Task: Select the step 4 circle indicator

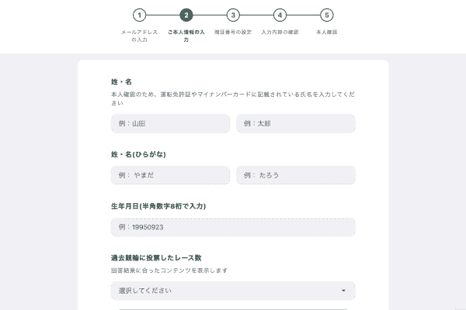Action: 280,15
